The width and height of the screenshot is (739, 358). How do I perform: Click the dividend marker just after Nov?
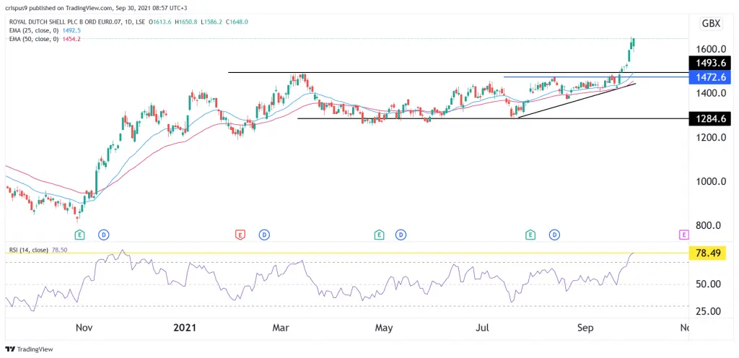pyautogui.click(x=103, y=234)
